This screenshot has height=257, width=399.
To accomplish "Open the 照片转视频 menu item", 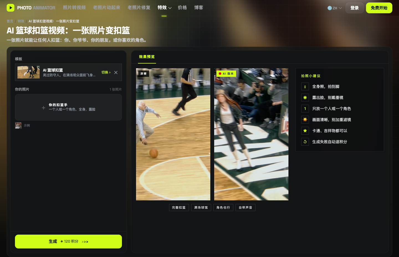I will 74,8.
